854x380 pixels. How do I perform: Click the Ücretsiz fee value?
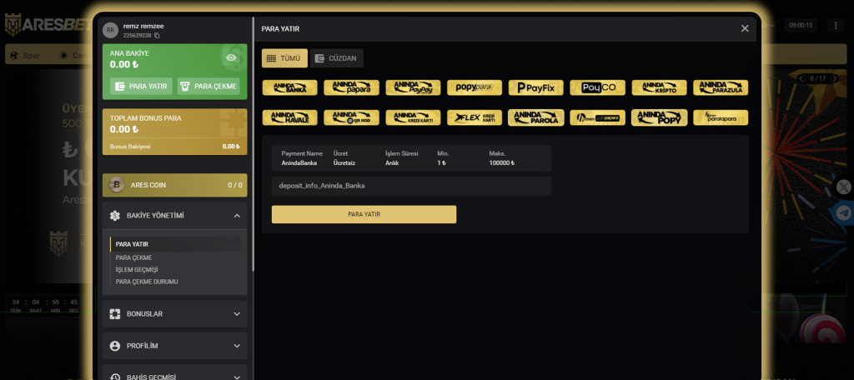tap(344, 162)
